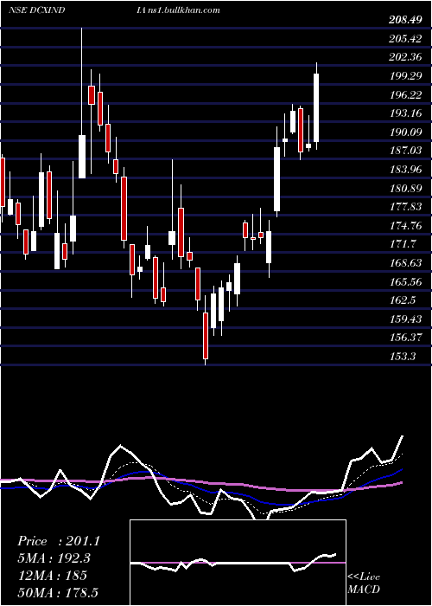Click the 205.42 price axis label

(405, 38)
